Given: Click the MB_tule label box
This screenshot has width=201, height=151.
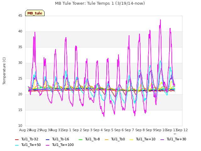Looking at the screenshot, I should coord(35,13).
